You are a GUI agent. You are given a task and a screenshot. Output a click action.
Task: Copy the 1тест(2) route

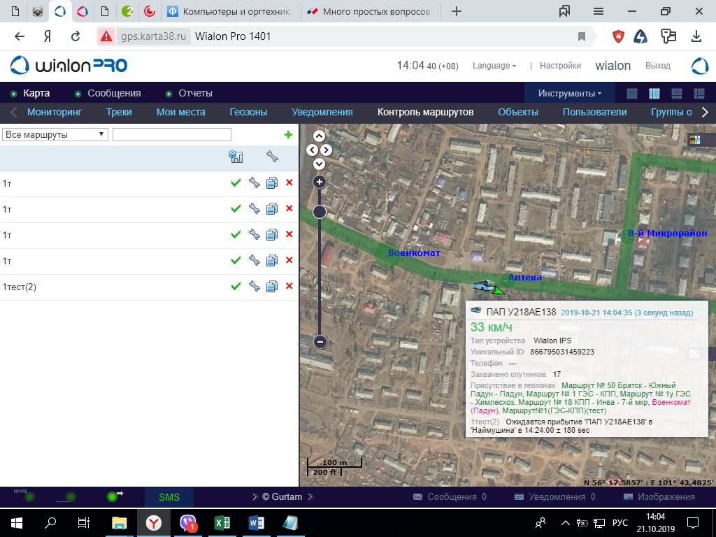tap(272, 286)
